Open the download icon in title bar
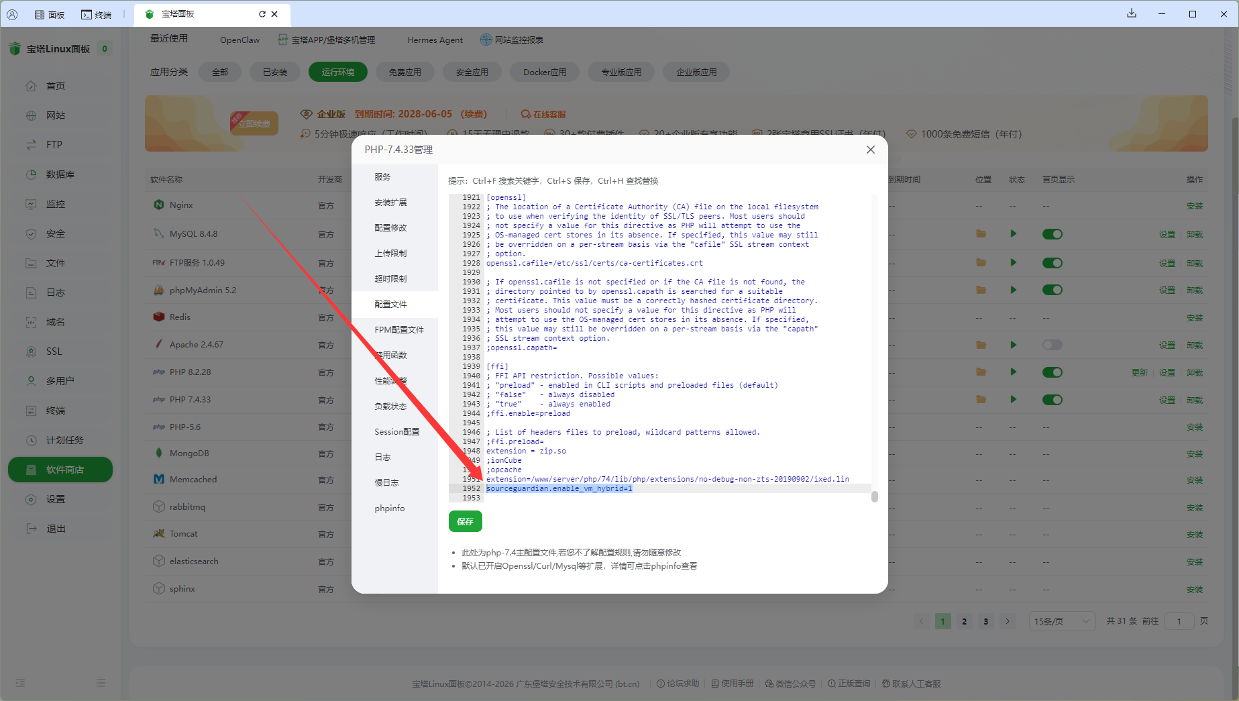The image size is (1239, 701). coord(1132,13)
